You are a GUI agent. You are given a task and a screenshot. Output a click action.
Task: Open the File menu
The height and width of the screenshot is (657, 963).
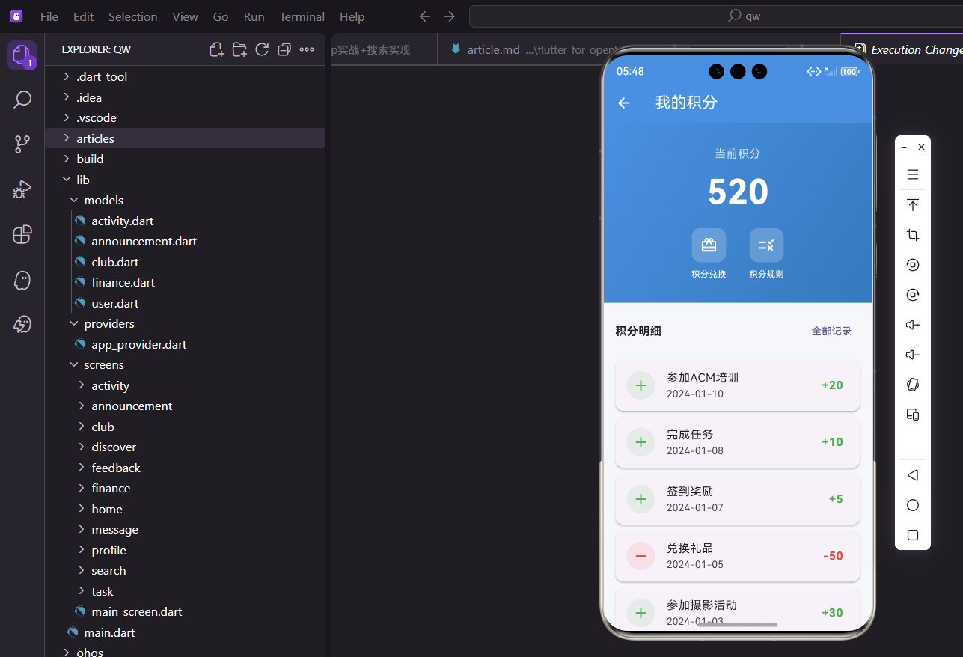click(49, 16)
